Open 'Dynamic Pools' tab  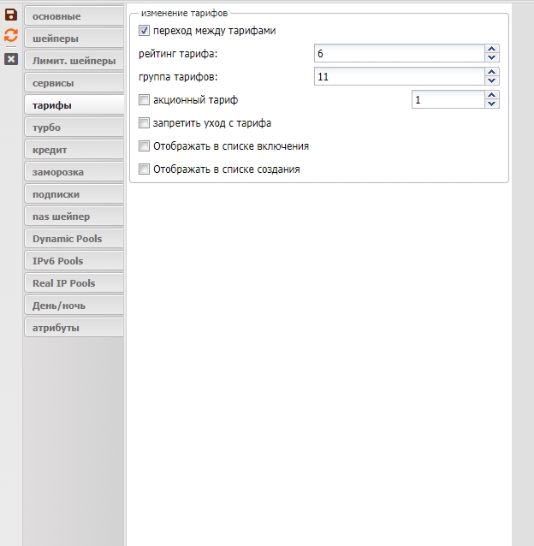74,239
